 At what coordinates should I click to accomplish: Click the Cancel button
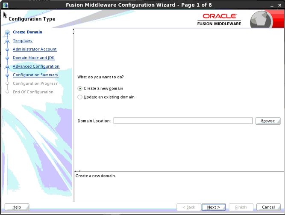tap(268, 207)
